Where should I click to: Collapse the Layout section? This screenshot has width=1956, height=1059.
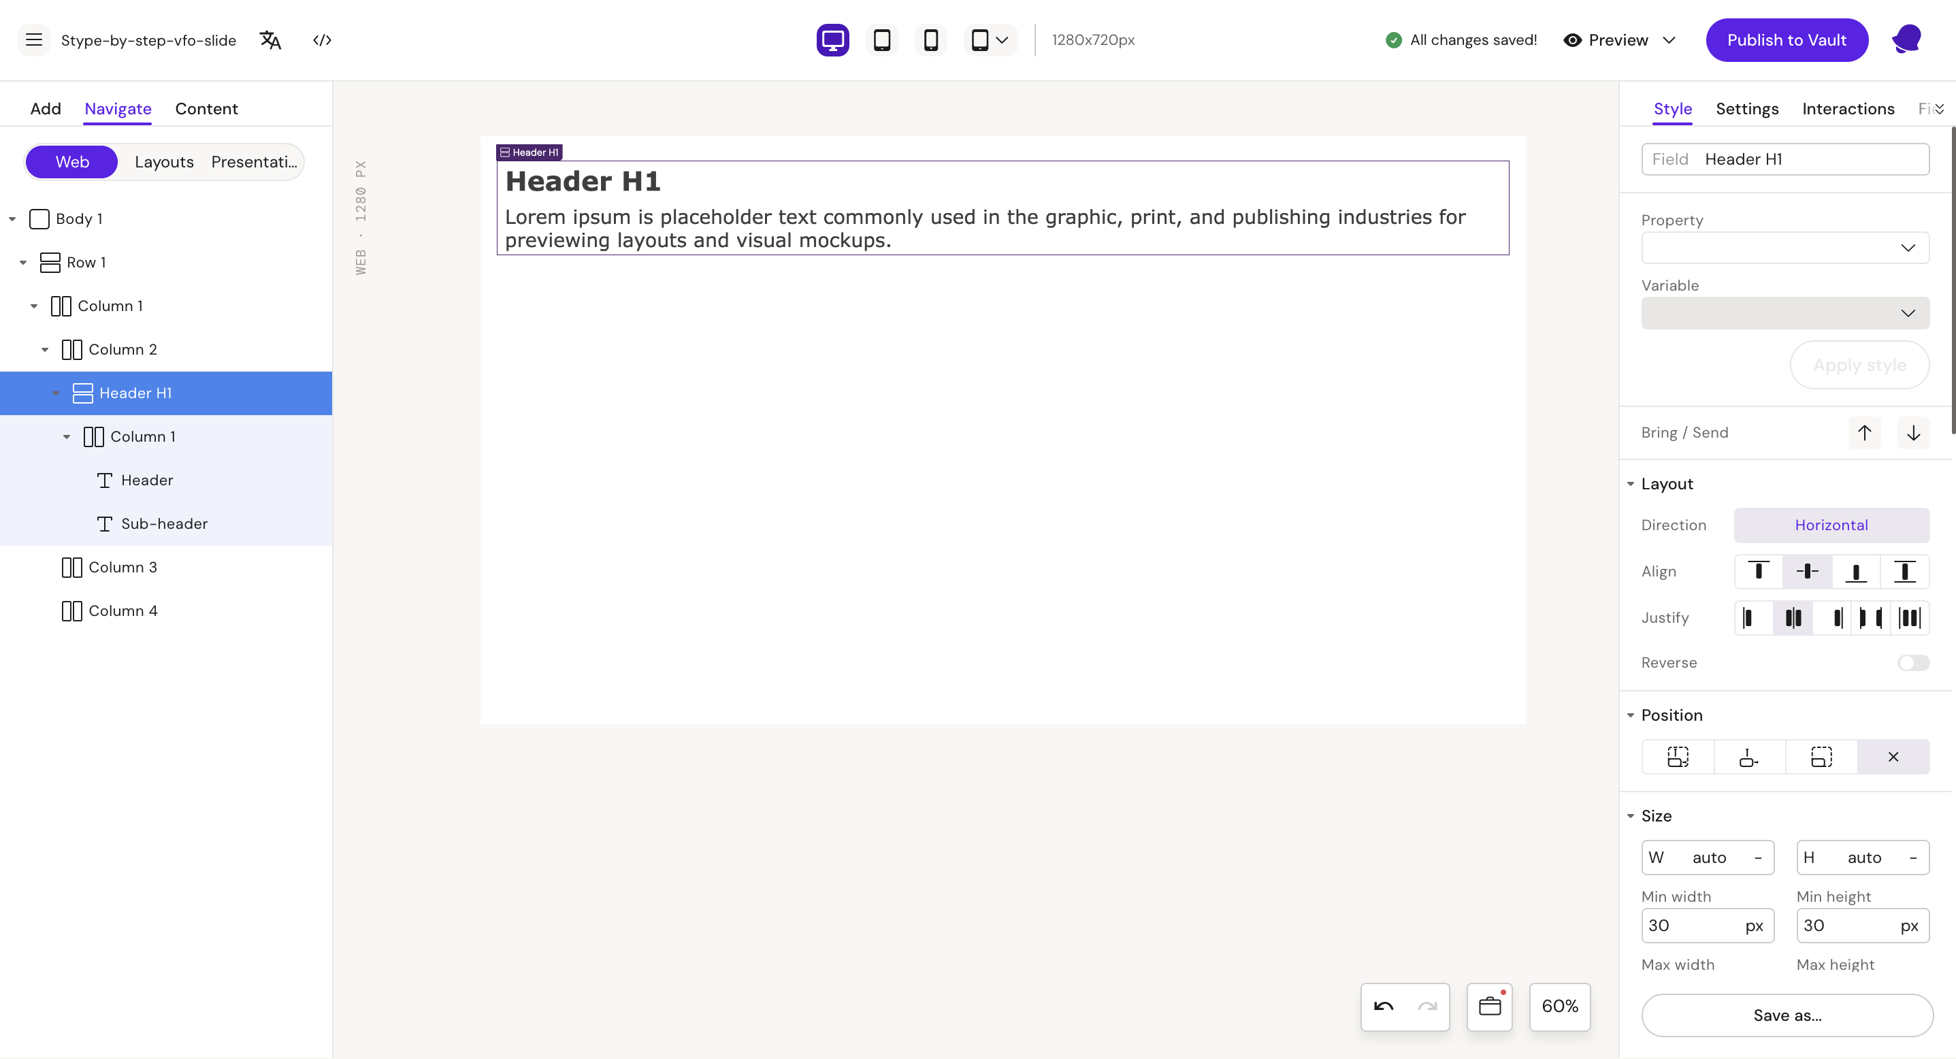(x=1630, y=485)
